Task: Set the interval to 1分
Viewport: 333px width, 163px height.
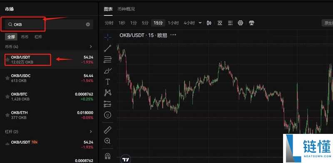Action: click(x=134, y=23)
